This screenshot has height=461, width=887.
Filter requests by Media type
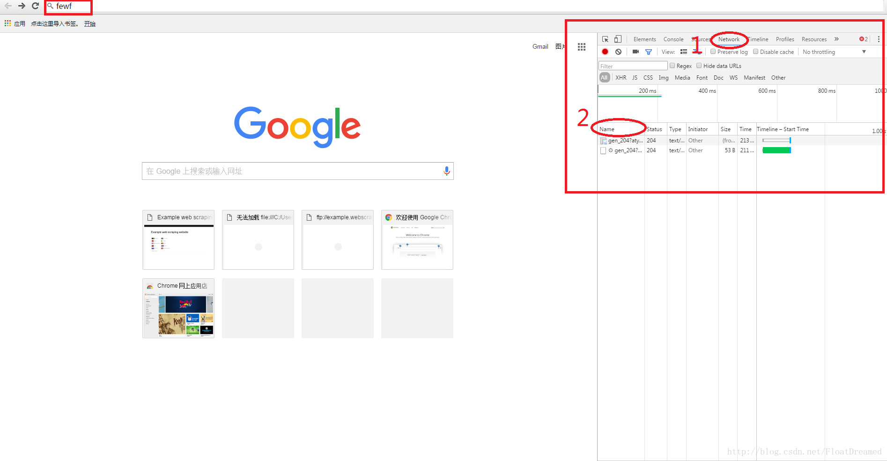click(682, 78)
